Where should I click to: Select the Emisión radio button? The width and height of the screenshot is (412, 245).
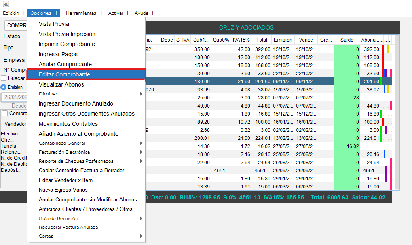(4, 87)
